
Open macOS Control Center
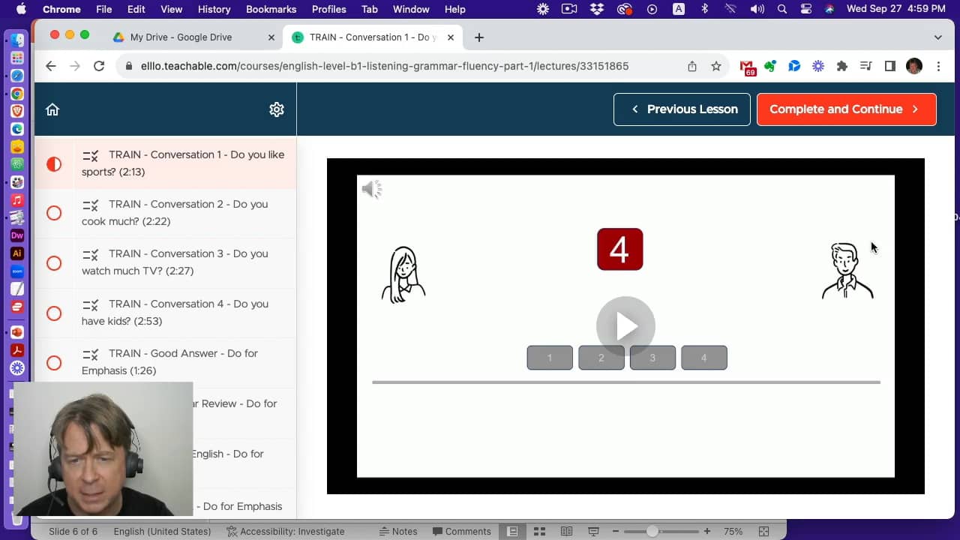pos(806,9)
